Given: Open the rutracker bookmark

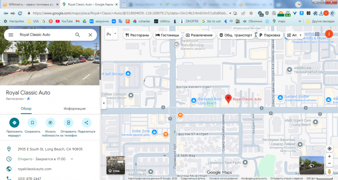Looking at the screenshot, I should coord(142,21).
